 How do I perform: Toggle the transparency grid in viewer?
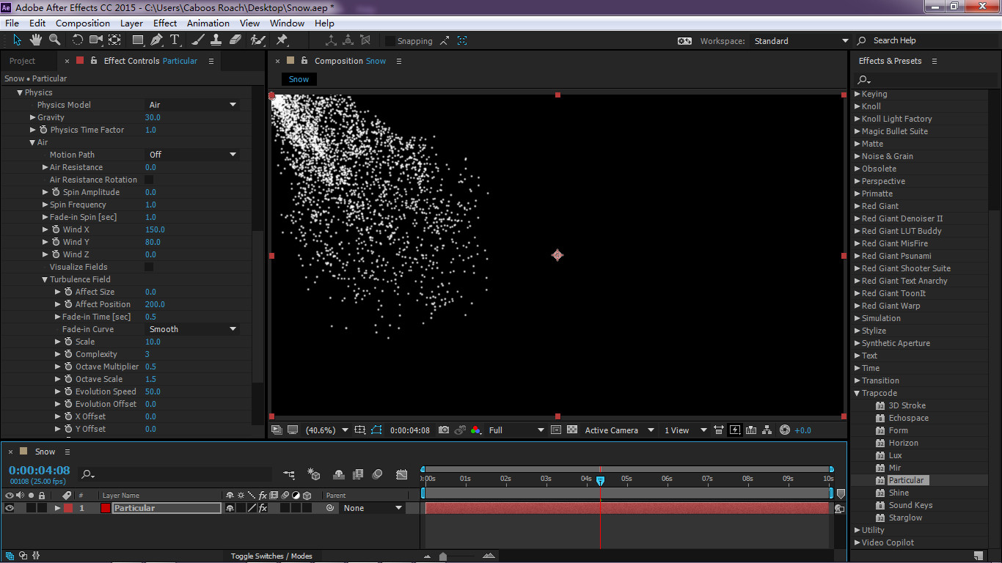572,430
